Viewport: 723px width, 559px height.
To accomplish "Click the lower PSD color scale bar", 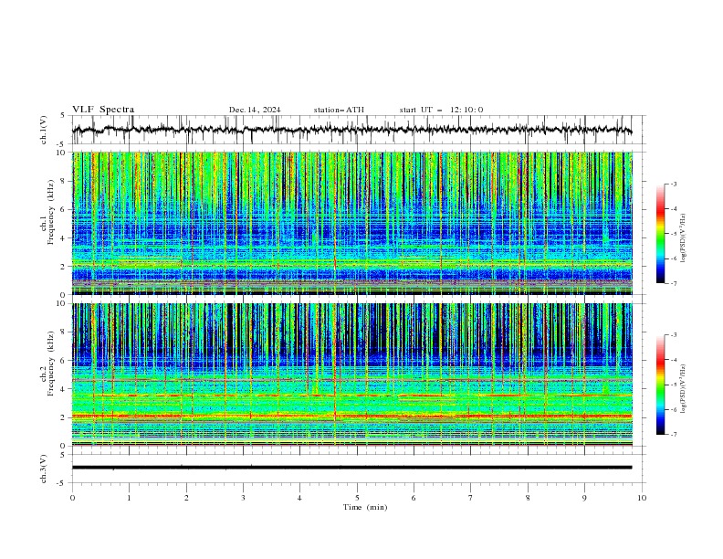I will (660, 385).
